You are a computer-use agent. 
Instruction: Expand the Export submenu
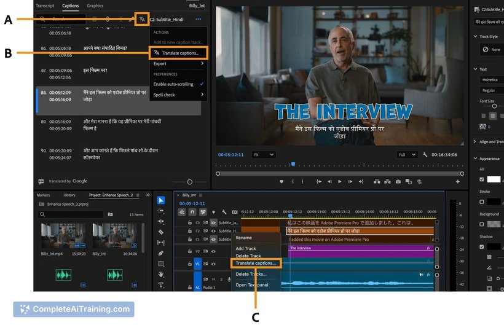pyautogui.click(x=178, y=64)
